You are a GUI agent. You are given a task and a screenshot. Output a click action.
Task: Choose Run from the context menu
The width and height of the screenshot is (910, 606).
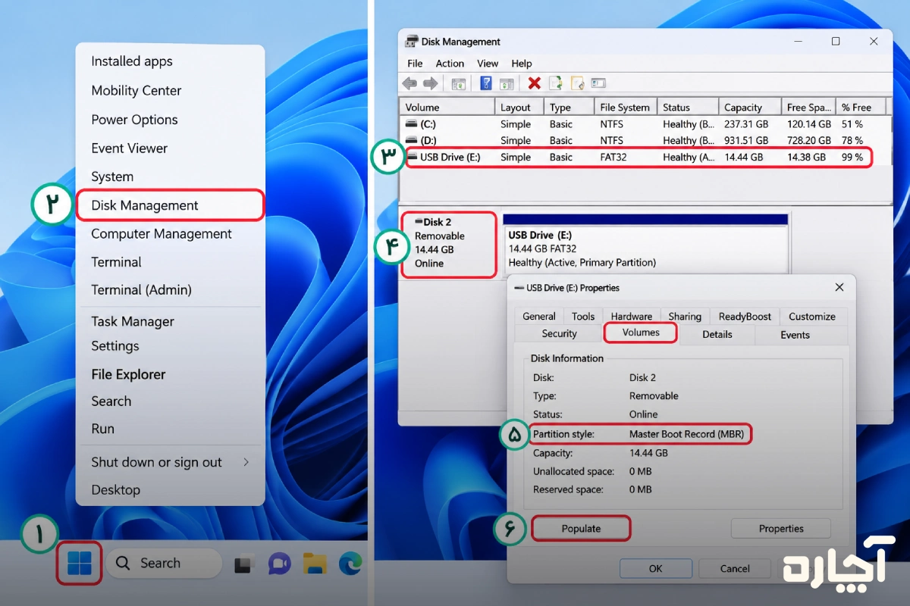pos(103,429)
